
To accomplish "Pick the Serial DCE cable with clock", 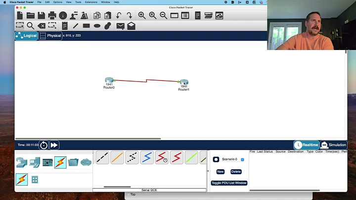I will 162,157.
